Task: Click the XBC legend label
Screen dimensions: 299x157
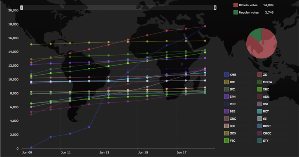Action: click(266, 89)
